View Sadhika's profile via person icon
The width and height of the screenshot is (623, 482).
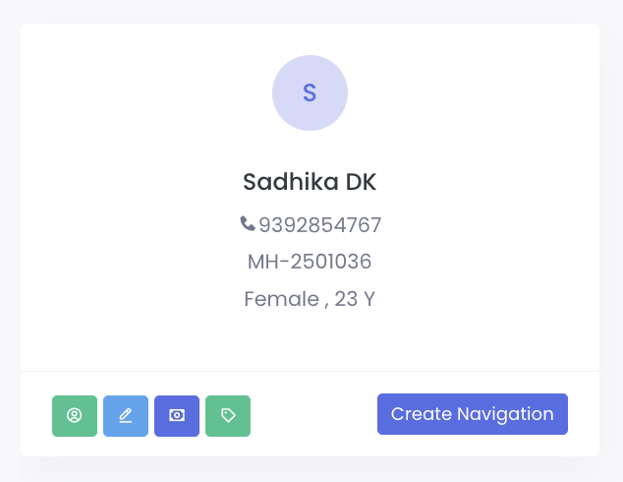[75, 415]
